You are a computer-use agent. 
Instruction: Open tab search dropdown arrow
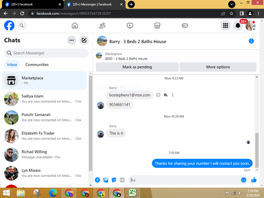pyautogui.click(x=232, y=4)
